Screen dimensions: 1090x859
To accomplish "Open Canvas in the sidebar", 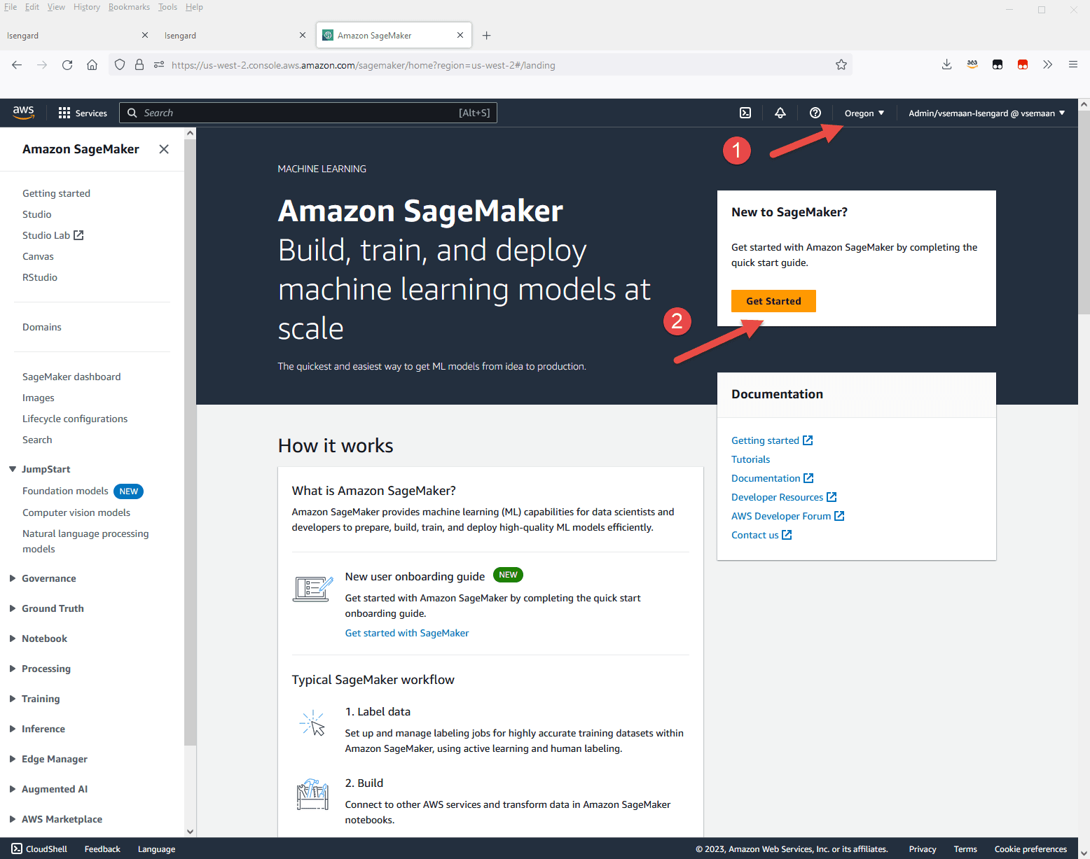I will tap(38, 256).
